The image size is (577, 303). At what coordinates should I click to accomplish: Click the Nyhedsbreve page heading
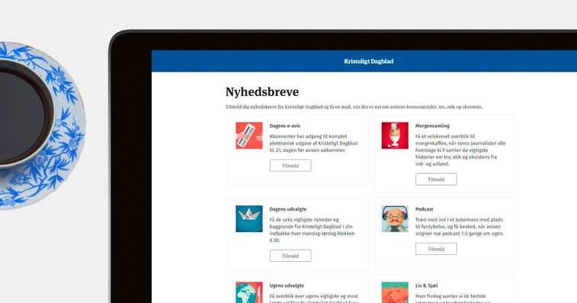pyautogui.click(x=262, y=92)
